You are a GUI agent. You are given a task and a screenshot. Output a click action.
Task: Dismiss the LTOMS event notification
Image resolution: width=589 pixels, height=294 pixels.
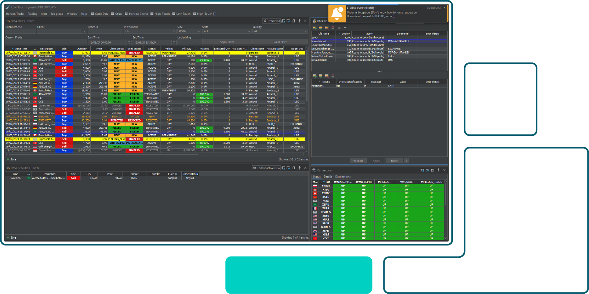(445, 7)
